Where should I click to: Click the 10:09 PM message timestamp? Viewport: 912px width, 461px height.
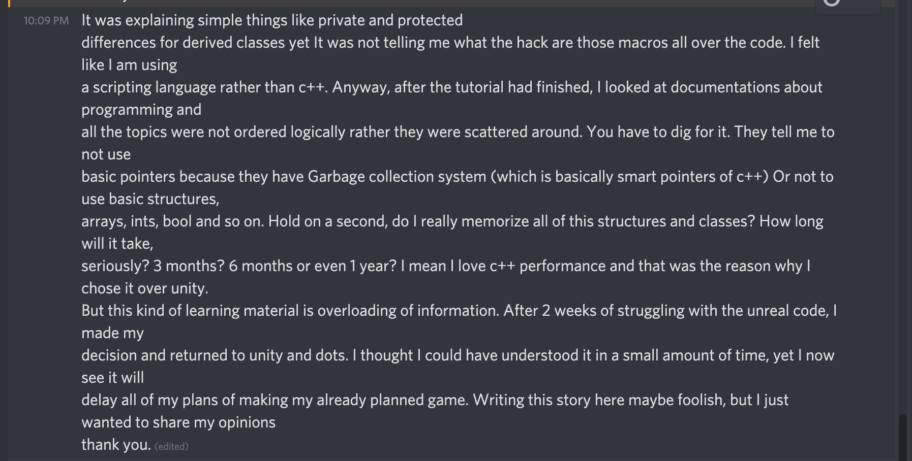[x=46, y=21]
